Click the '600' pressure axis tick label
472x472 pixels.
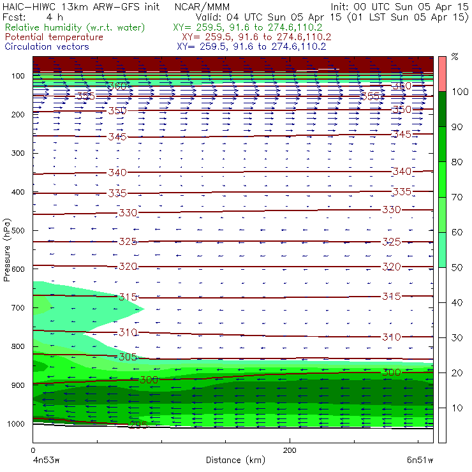tap(18, 269)
